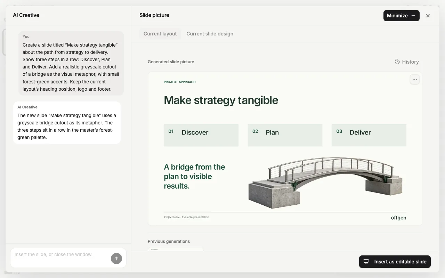Select your prompt message bubble
Viewport: 445px width, 278px height.
(71, 63)
